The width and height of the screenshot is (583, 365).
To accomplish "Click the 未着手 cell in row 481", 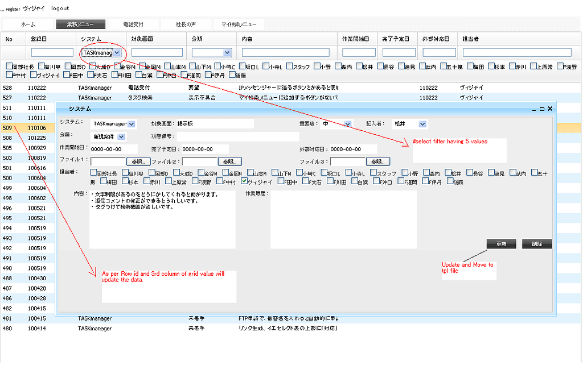I will 196,318.
